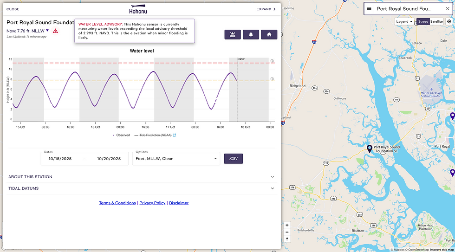Switch map to Satellite view
The image size is (455, 252).
[436, 21]
